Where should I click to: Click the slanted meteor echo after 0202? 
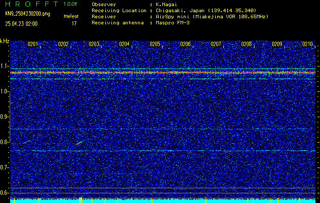[79, 143]
